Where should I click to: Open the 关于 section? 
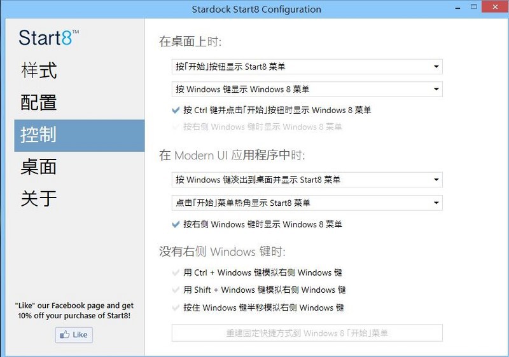[39, 198]
